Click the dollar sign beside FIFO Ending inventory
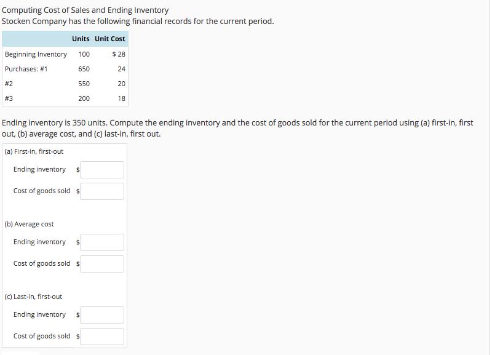The width and height of the screenshot is (492, 355). [x=77, y=169]
